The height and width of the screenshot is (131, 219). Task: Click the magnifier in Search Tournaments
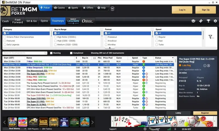click(46, 53)
